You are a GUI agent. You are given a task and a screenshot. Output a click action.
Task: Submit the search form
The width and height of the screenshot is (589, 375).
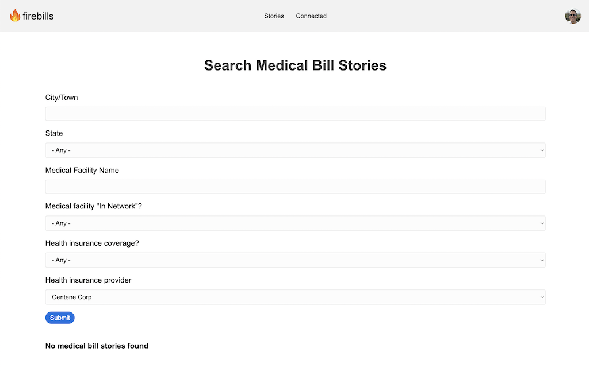coord(60,318)
